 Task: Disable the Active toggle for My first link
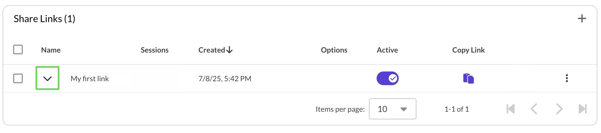pyautogui.click(x=387, y=78)
